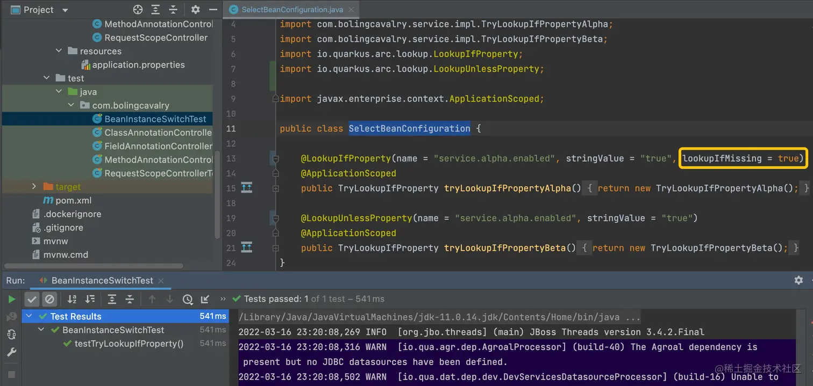The image size is (813, 386).
Task: Click the import tests from file icon
Action: [x=205, y=299]
